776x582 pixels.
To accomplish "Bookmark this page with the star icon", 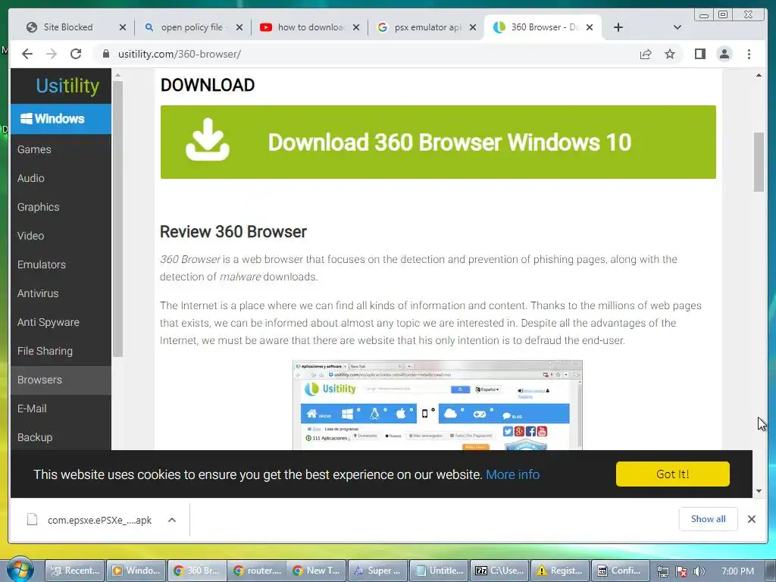I will click(670, 54).
